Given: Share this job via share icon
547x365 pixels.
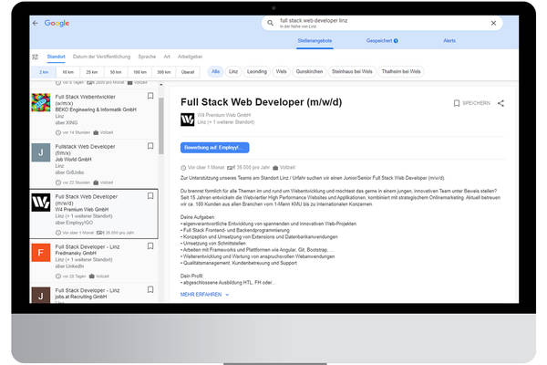Looking at the screenshot, I should pos(501,104).
